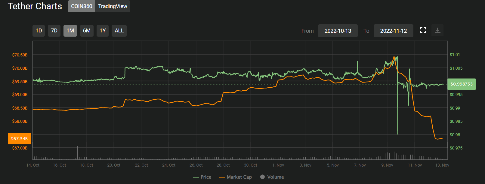Click the 28. Oct x-axis date label
The image size is (485, 184).
pyautogui.click(x=223, y=165)
